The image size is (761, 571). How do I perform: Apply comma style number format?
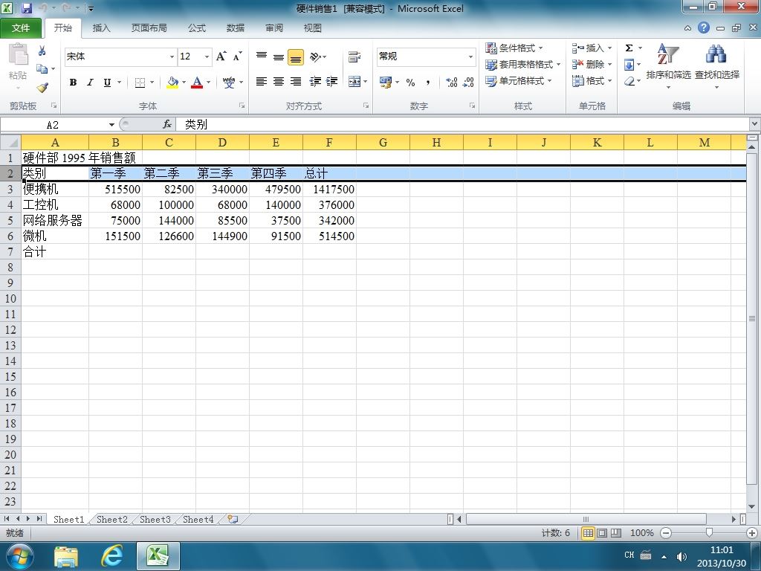(427, 82)
